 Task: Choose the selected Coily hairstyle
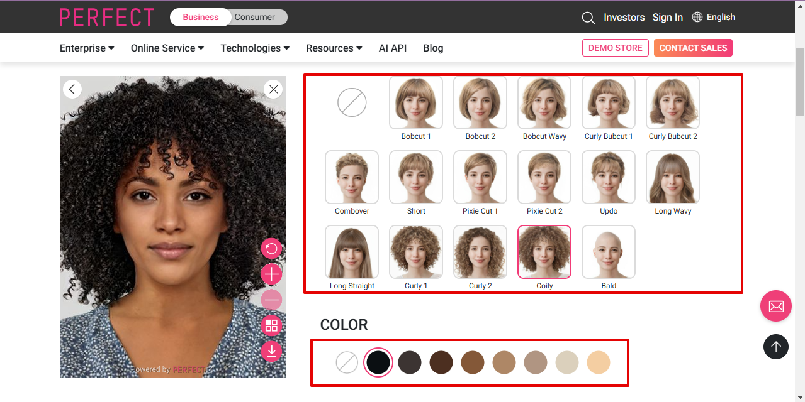coord(544,252)
